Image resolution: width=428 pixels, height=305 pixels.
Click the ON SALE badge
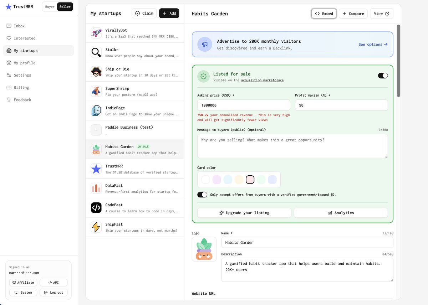pos(143,146)
